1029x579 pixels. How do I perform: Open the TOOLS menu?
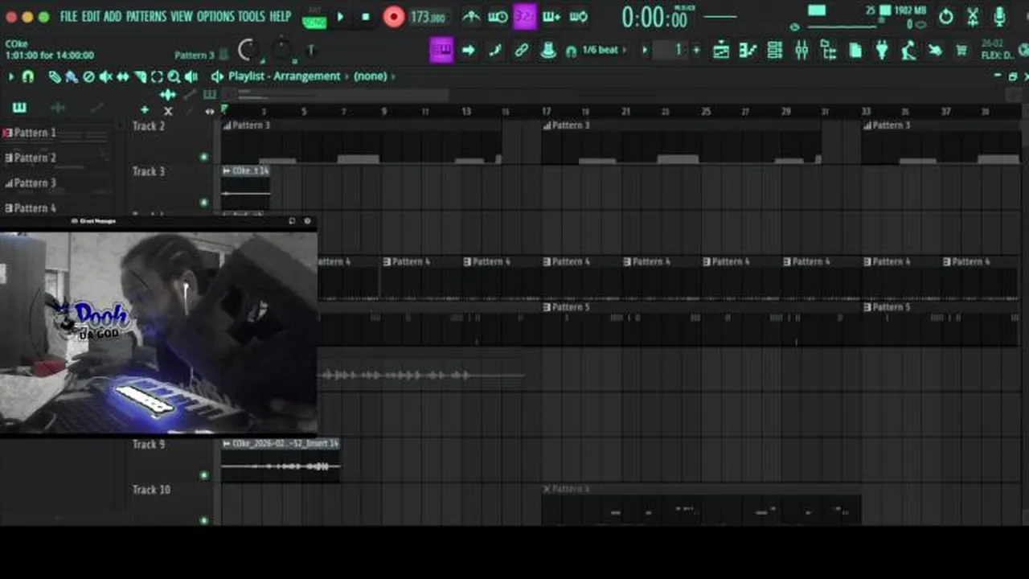coord(251,16)
